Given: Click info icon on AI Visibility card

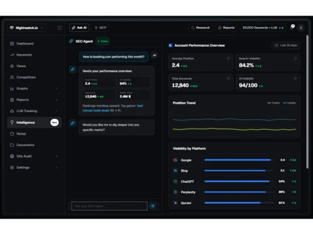Looking at the screenshot, I should pos(295,78).
